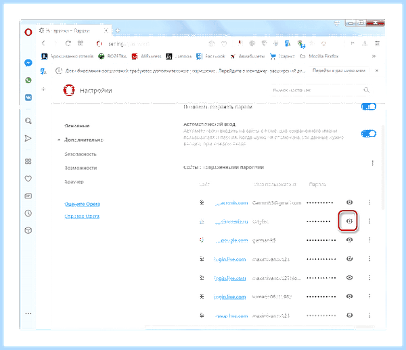The image size is (406, 350).
Task: Open Speed Dial grid in sidebar
Action: click(x=28, y=161)
